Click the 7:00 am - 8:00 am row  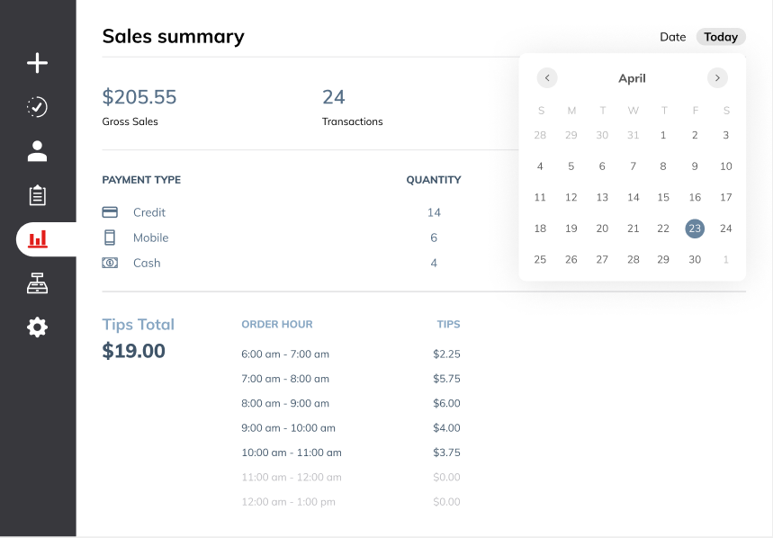[x=351, y=379]
